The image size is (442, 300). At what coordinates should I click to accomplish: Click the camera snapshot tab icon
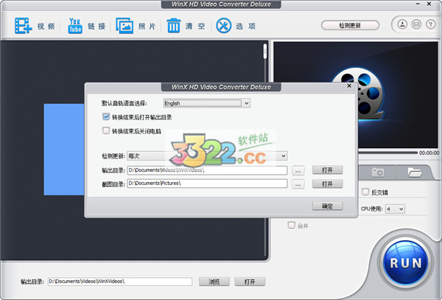pos(377,172)
